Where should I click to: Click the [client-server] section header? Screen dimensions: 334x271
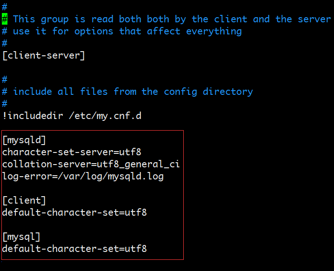click(44, 56)
